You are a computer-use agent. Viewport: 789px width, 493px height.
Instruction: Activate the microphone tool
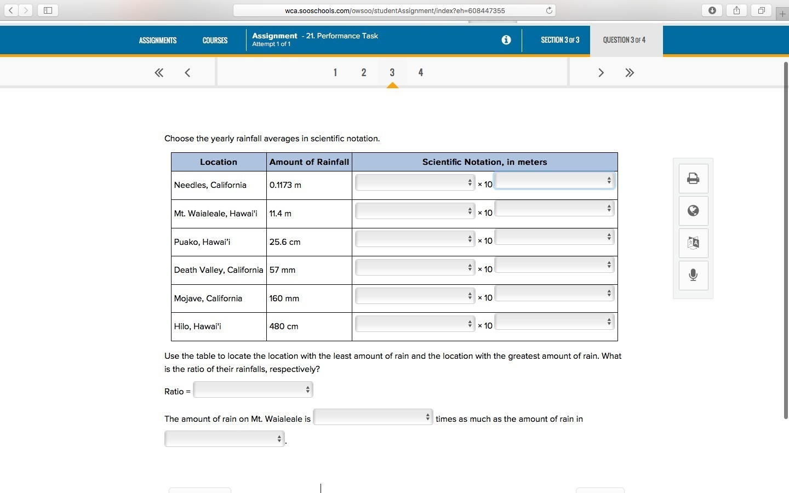click(x=693, y=276)
